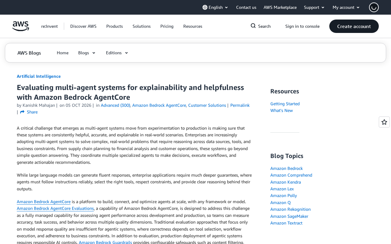
Task: Click the search magnifier icon
Action: point(253,26)
